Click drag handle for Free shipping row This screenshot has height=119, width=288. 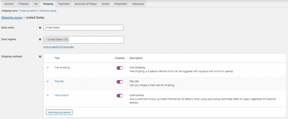click(48, 68)
